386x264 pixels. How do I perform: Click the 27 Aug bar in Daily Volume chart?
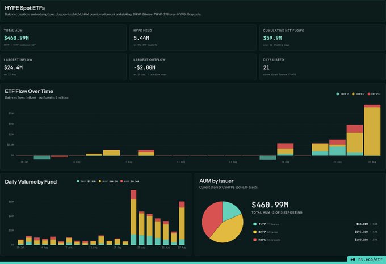(182, 223)
